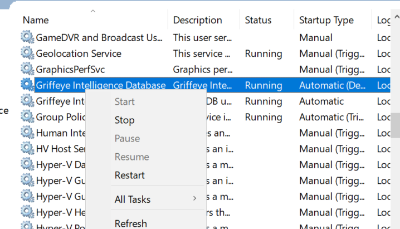
Task: Click the Geolocation Service gear icon
Action: tap(27, 53)
